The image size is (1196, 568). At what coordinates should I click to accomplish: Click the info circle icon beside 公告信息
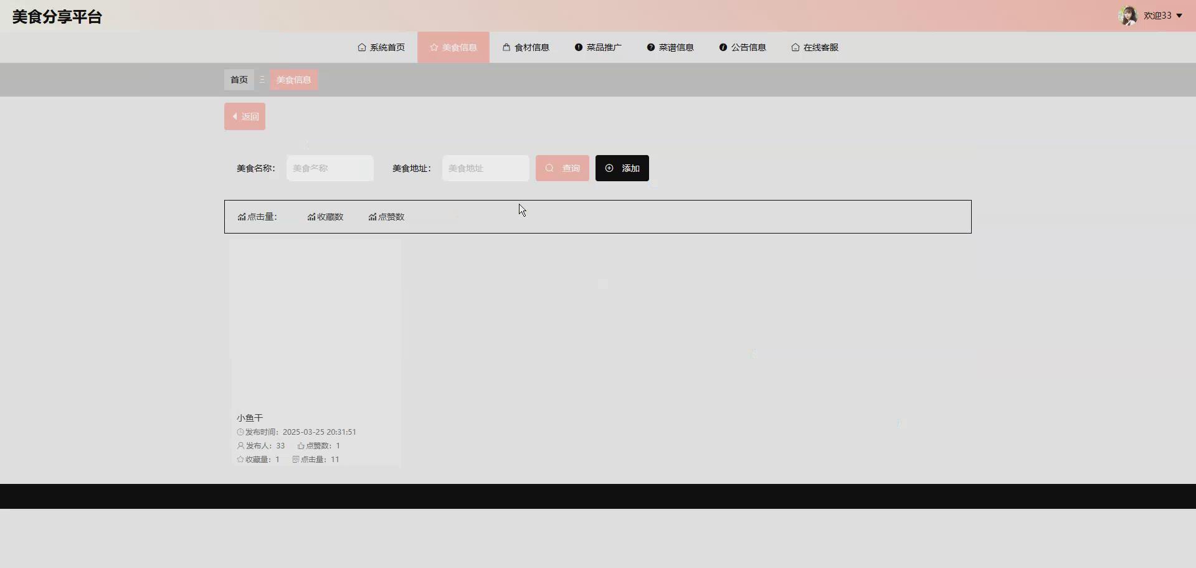tap(723, 47)
